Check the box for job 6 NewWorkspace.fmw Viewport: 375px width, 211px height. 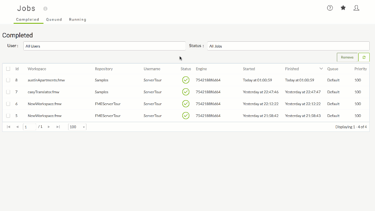pyautogui.click(x=8, y=104)
